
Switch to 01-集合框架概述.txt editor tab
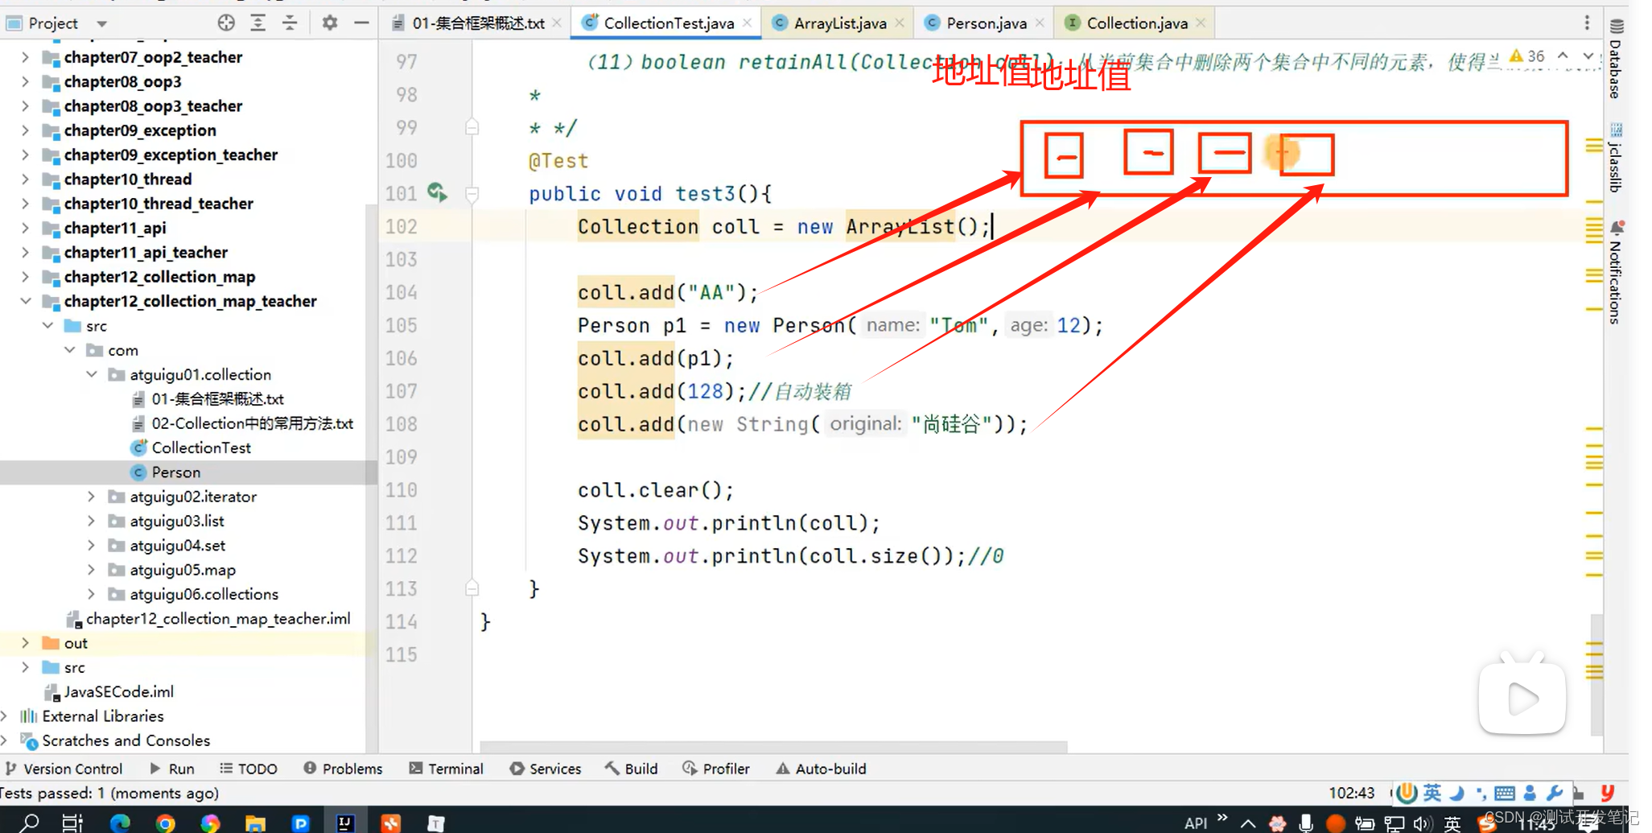(477, 23)
